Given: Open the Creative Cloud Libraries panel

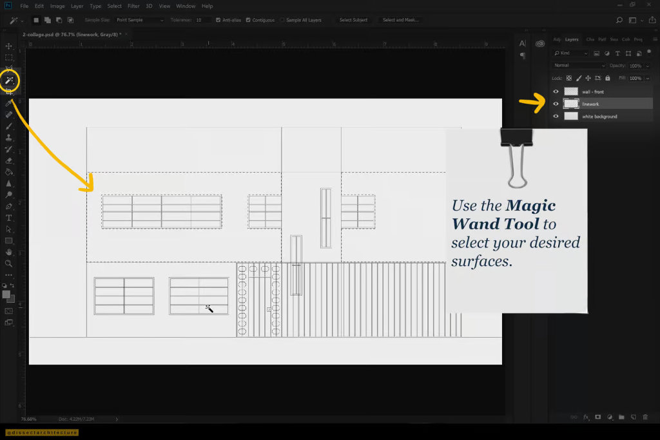Looking at the screenshot, I should point(540,43).
